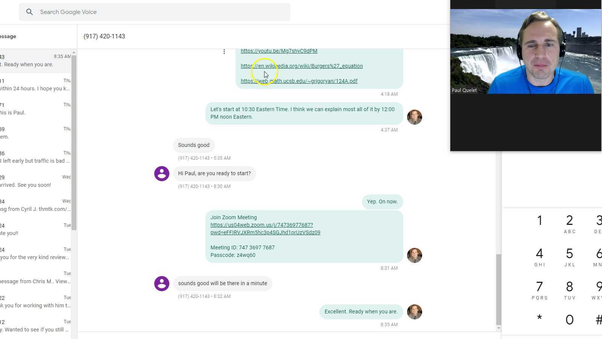This screenshot has width=602, height=339.
Task: Select conversation 'Ready when you are.' from 8:35 AM
Action: click(35, 61)
